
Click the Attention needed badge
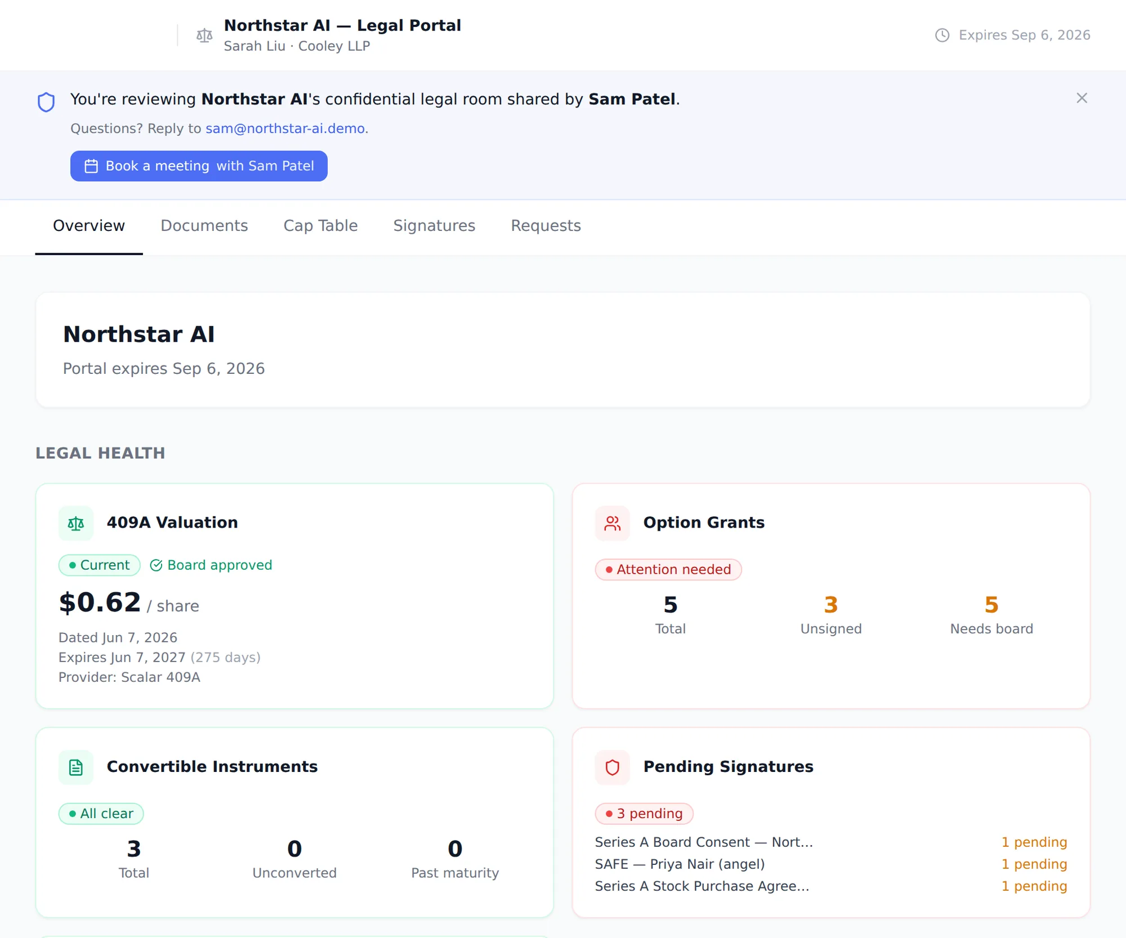pyautogui.click(x=668, y=569)
